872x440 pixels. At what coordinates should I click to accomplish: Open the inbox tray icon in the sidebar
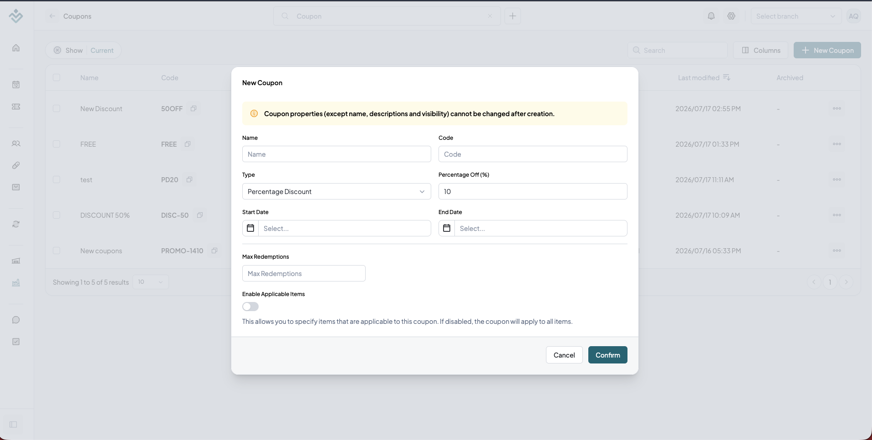(x=16, y=187)
